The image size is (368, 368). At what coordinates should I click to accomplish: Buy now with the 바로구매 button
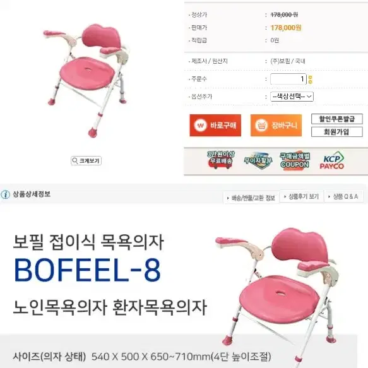pyautogui.click(x=215, y=126)
